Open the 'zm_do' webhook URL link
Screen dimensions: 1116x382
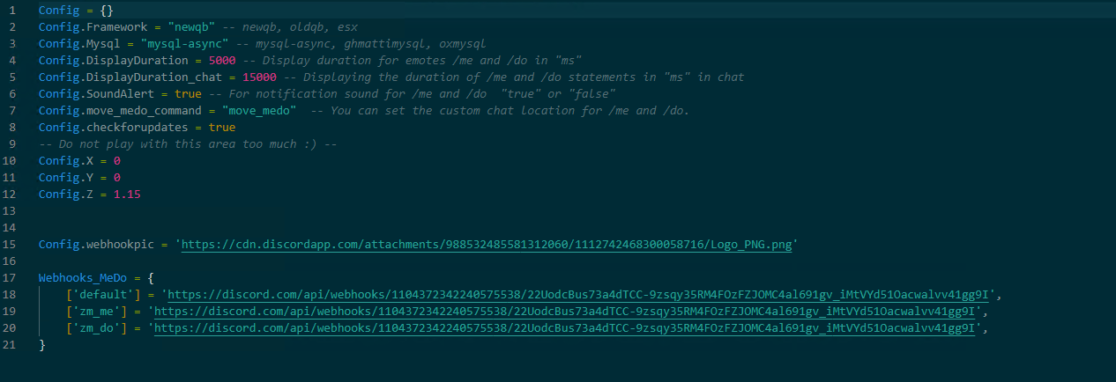[x=565, y=327]
